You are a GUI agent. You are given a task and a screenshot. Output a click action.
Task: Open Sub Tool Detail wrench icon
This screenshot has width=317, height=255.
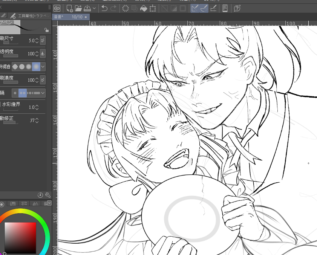click(48, 195)
